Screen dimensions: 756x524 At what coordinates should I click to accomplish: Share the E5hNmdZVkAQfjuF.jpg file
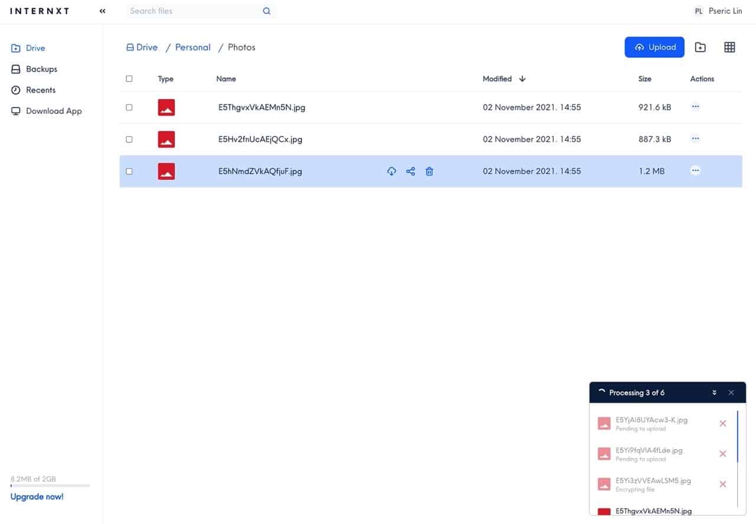point(410,171)
